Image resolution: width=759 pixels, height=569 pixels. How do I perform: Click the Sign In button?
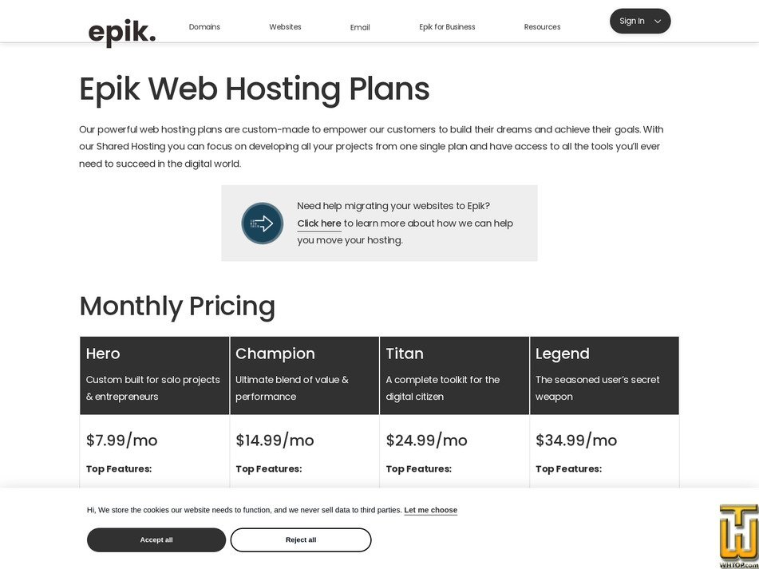(632, 21)
